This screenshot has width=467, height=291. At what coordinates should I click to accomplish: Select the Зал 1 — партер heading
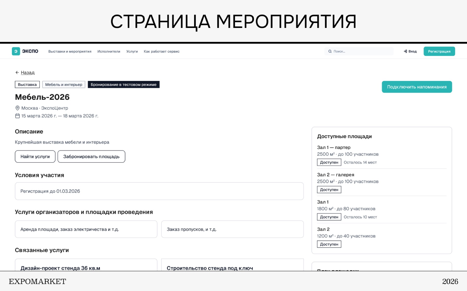pyautogui.click(x=334, y=147)
